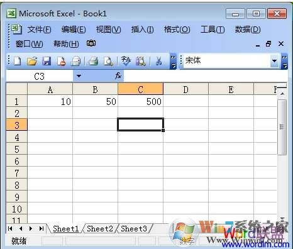Viewport: 293px width, 249px height.
Task: Open Print Preview magnifier icon
Action: 108,62
